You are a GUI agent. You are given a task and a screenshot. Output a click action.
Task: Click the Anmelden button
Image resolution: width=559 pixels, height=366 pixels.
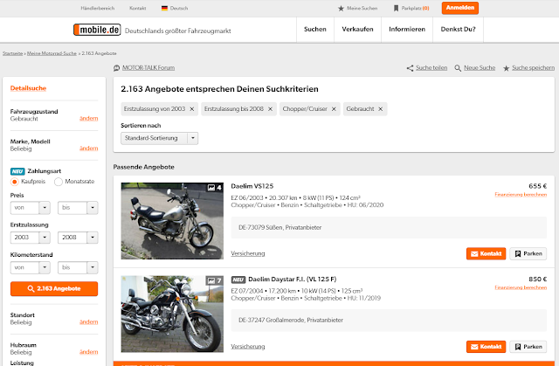coord(460,8)
